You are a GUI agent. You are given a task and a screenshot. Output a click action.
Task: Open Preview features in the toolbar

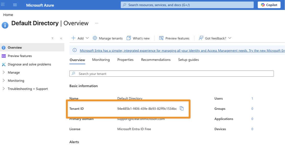point(174,38)
